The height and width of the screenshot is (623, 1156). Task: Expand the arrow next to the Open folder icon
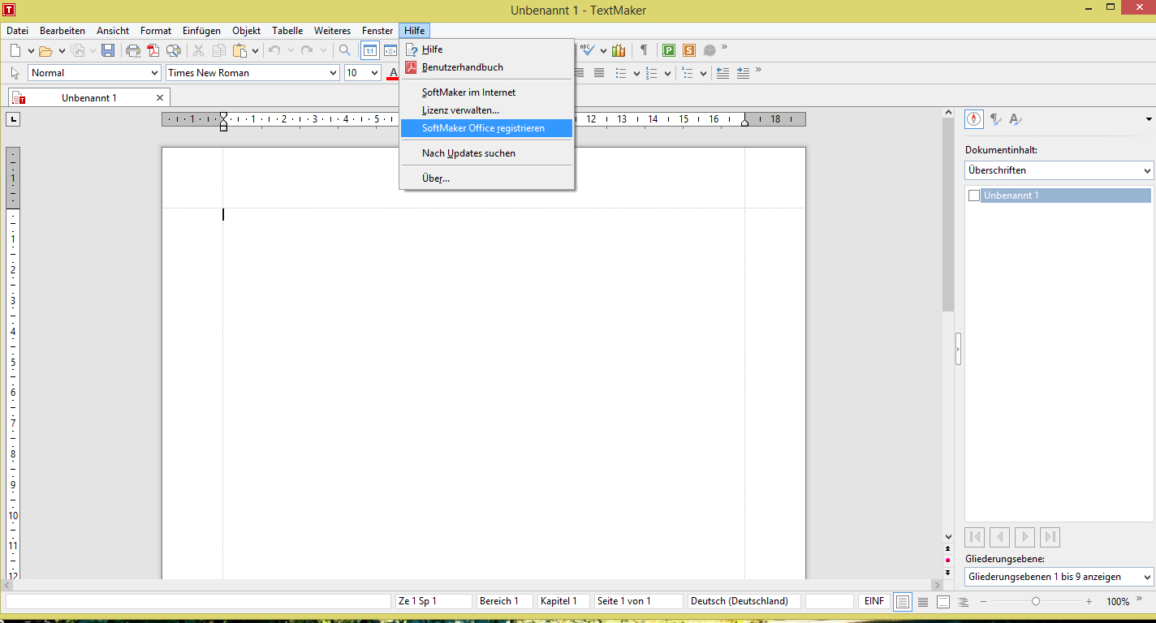(x=62, y=51)
